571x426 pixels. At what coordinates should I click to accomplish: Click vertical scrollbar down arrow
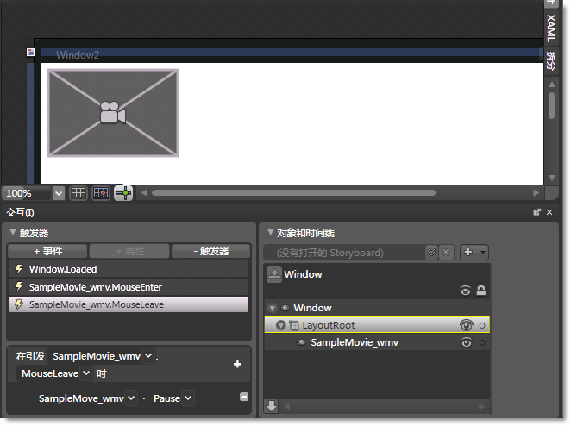(x=552, y=178)
